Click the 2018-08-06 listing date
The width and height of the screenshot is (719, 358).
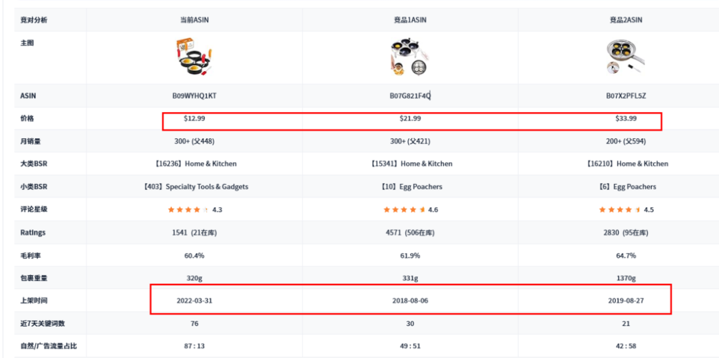pyautogui.click(x=410, y=300)
